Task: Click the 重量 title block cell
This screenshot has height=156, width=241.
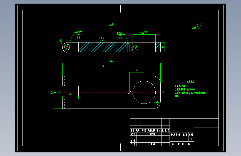Action: click(x=185, y=135)
